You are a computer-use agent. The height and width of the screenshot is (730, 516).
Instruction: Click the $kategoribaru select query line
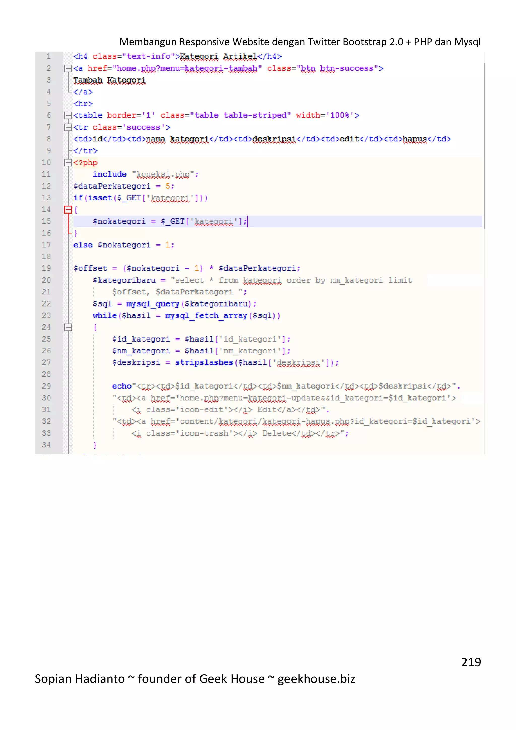tap(252, 280)
